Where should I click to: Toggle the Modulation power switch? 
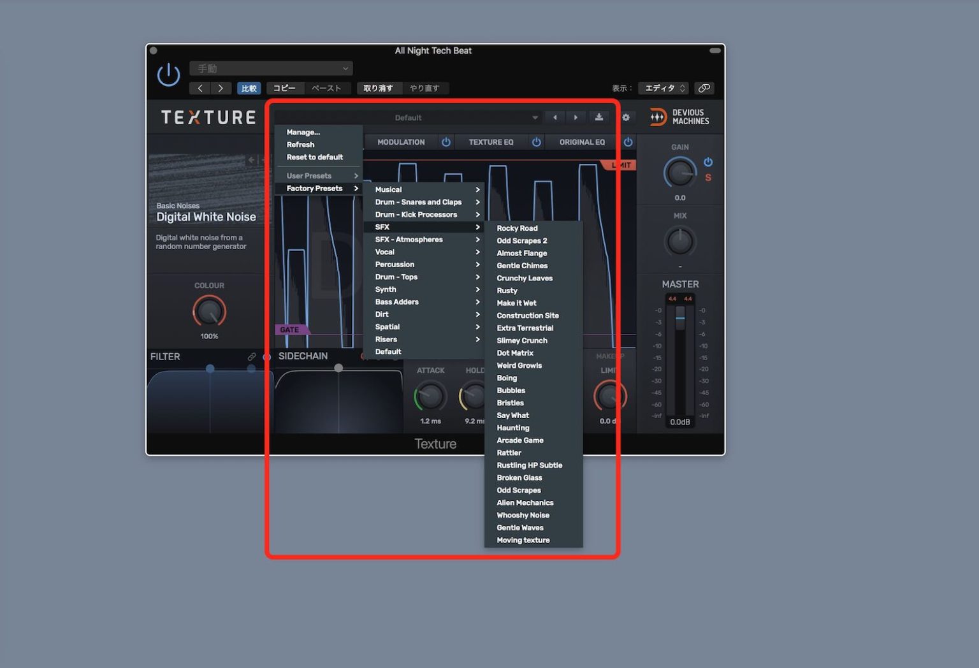446,142
